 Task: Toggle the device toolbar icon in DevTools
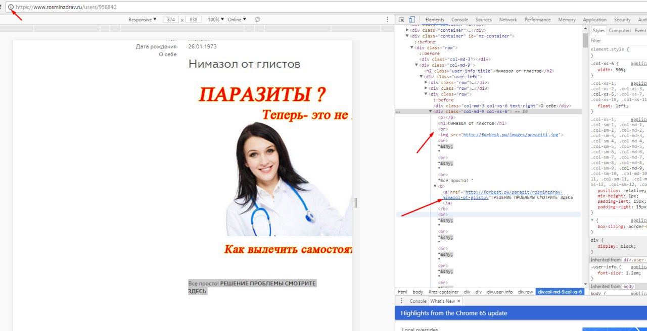(x=411, y=19)
